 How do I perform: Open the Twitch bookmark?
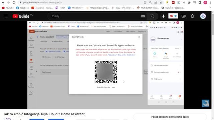click(x=61, y=8)
